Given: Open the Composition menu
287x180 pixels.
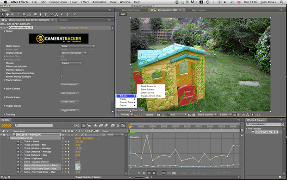Looking at the screenshot, I should point(58,2).
